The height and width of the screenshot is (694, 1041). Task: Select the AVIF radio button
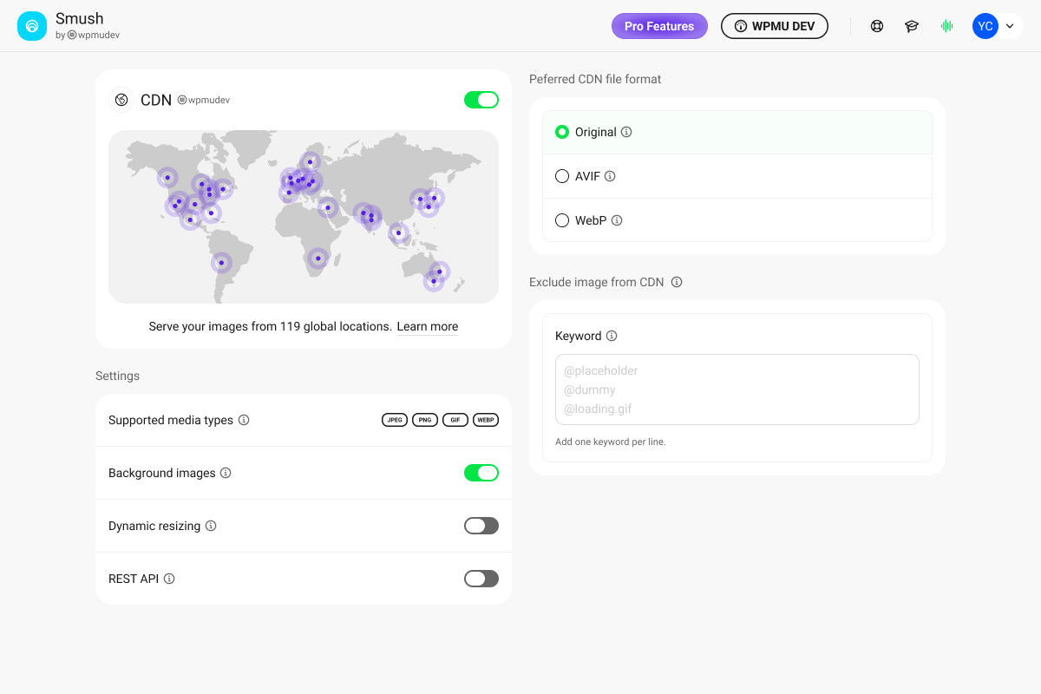[562, 176]
